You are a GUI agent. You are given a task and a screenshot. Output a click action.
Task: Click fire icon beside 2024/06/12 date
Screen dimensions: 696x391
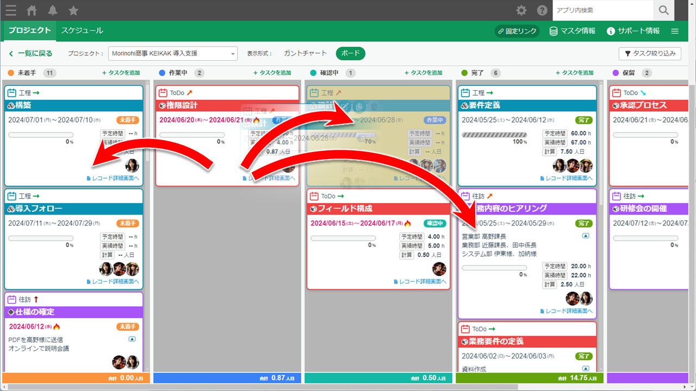(x=57, y=326)
